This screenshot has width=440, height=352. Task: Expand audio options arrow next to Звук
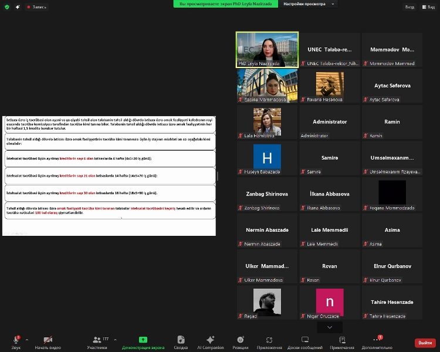coord(27,339)
